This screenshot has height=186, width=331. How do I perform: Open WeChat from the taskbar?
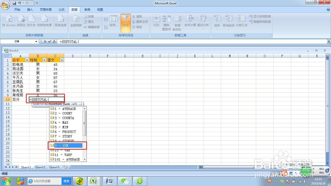(x=124, y=181)
